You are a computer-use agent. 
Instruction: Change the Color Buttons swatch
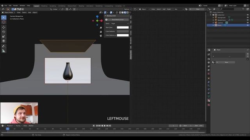123,31
